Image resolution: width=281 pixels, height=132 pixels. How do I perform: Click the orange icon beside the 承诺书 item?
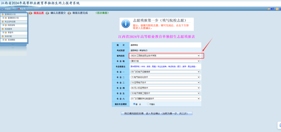[6, 32]
